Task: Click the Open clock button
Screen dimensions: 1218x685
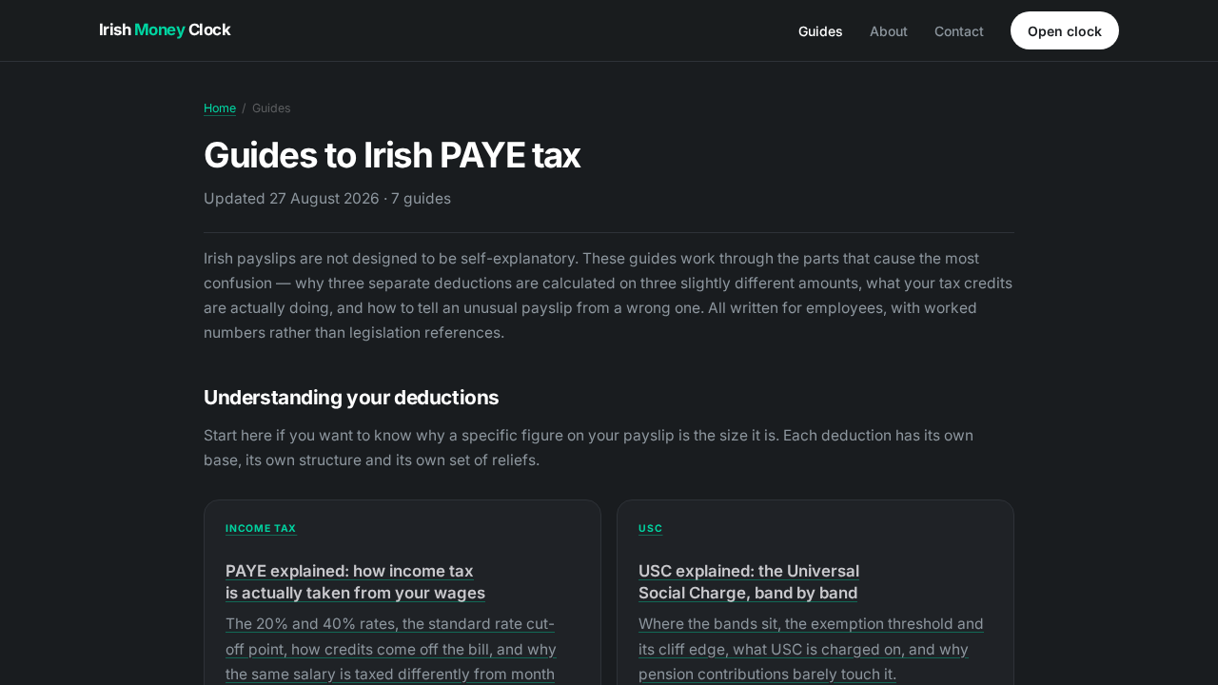Action: point(1065,30)
